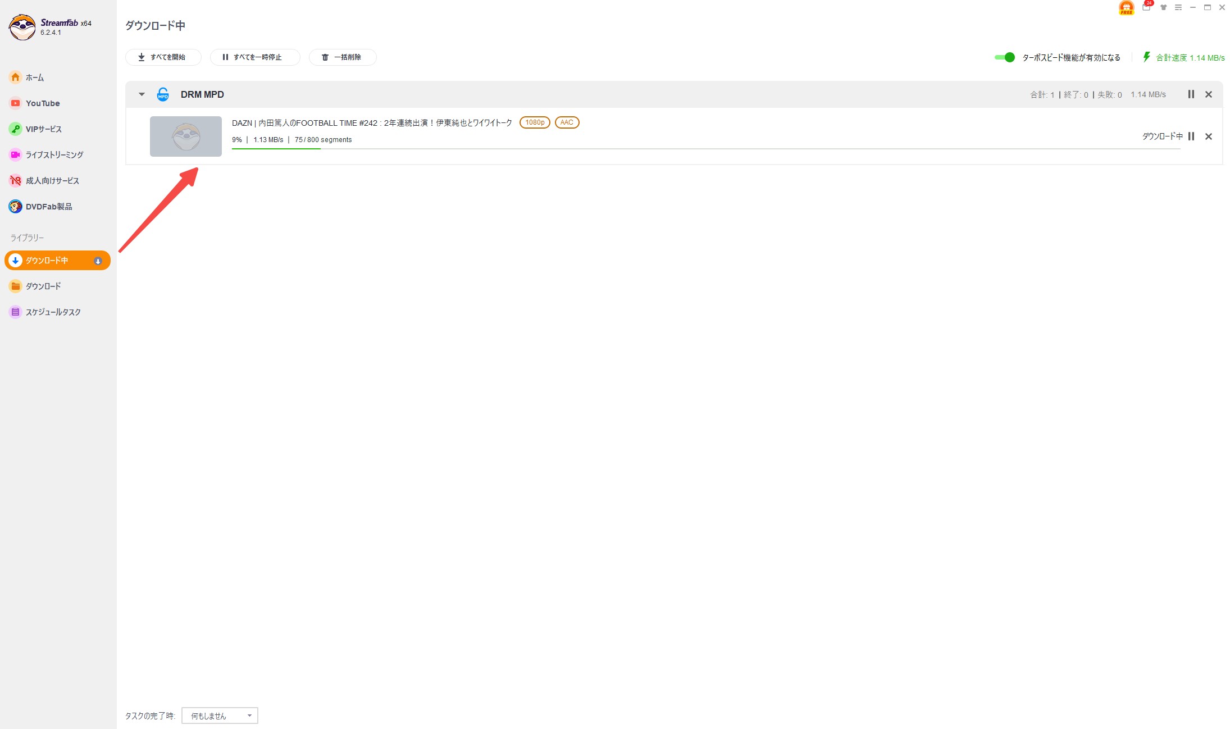Viewport: 1230px width, 729px height.
Task: Open the notifications inbox with 24 badge
Action: tap(1146, 7)
